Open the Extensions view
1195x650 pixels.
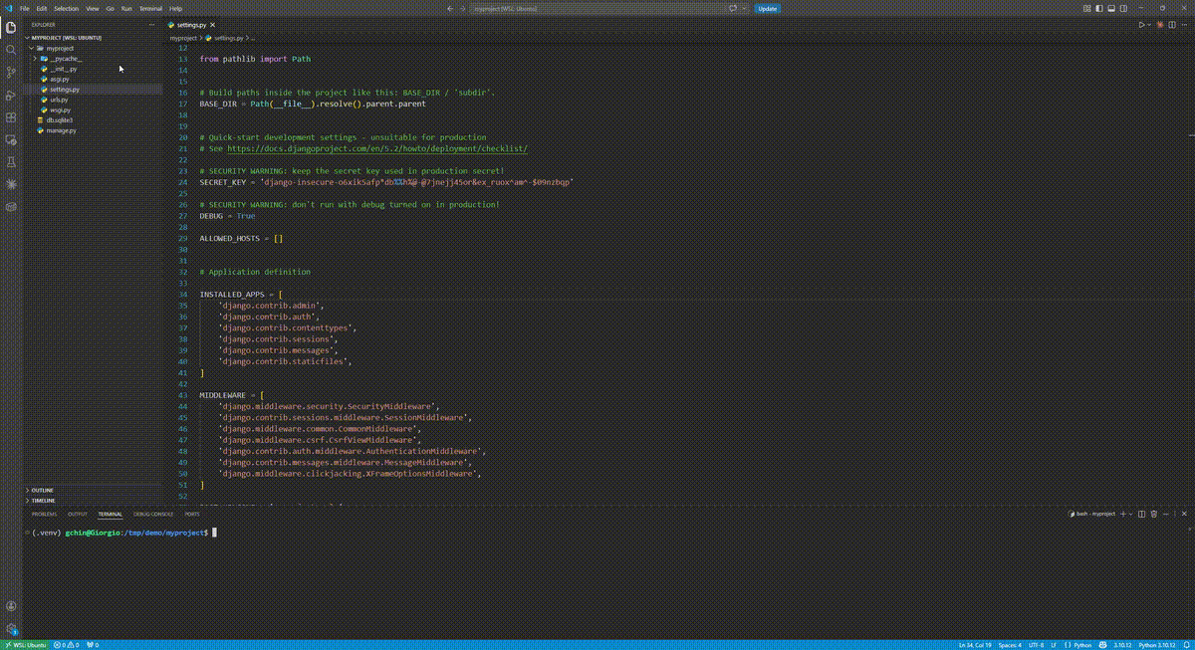[11, 117]
